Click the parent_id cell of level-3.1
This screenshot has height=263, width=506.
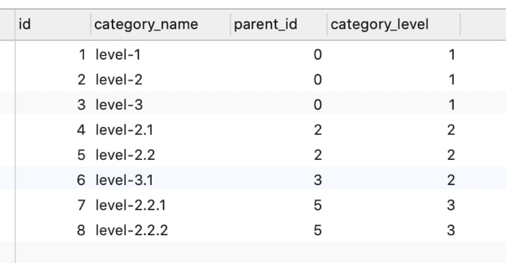tap(279, 180)
